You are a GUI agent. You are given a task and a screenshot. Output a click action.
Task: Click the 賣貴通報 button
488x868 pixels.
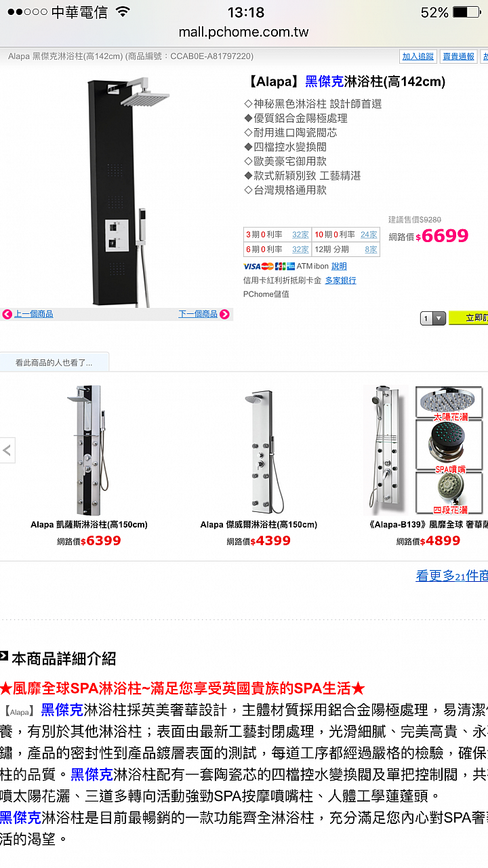tap(458, 57)
